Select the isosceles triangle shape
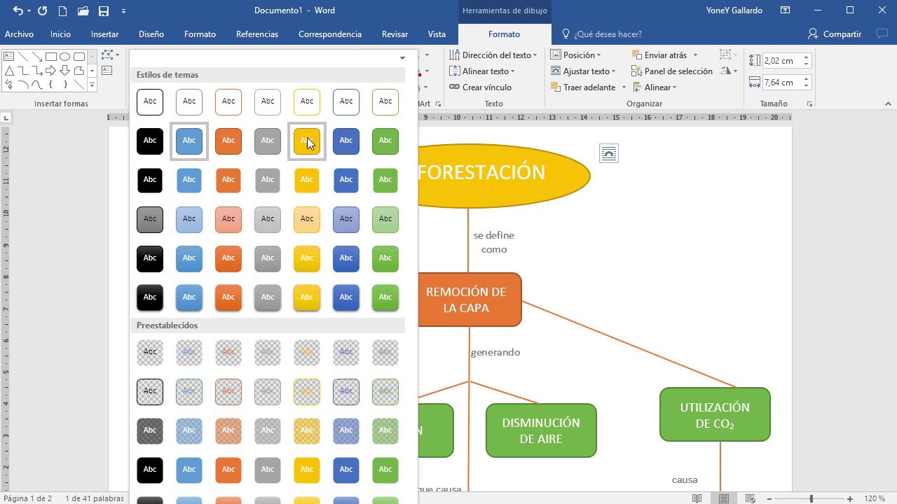This screenshot has height=504, width=897. [x=9, y=71]
